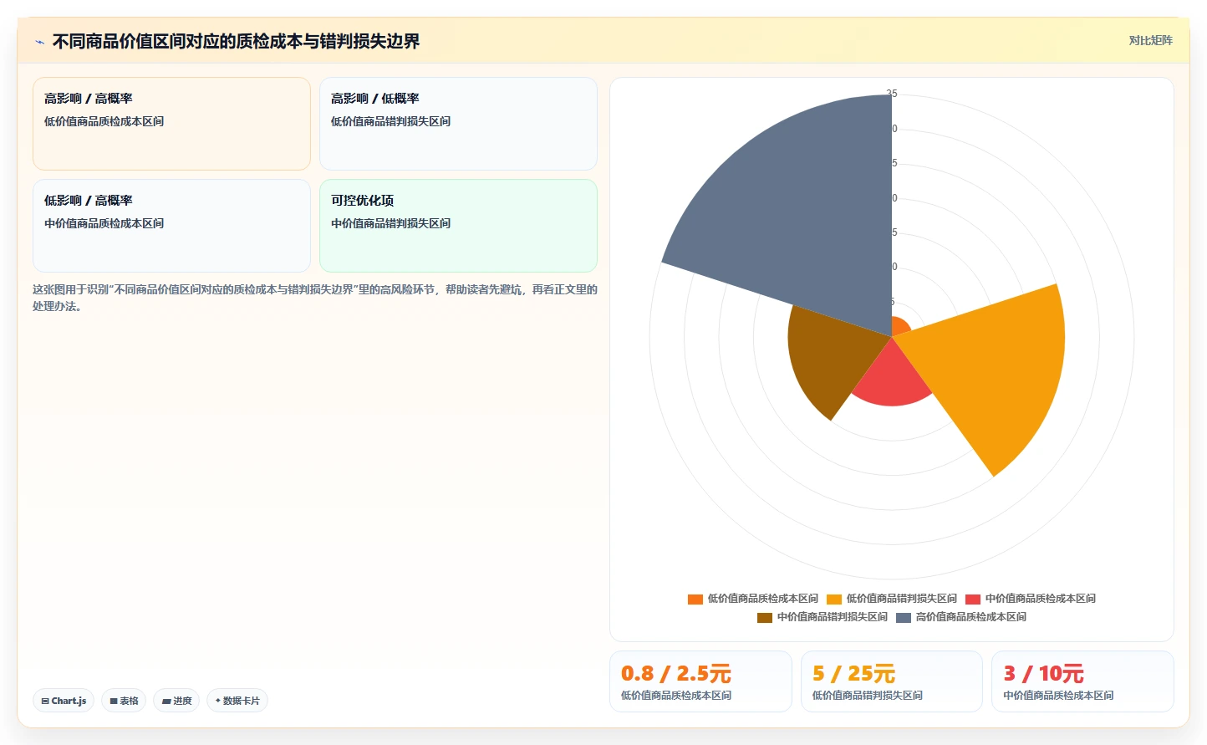
Task: Click the blue icon beside the page title
Action: [39, 42]
